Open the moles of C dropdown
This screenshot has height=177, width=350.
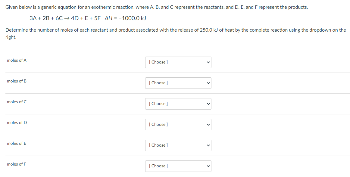tap(178, 104)
